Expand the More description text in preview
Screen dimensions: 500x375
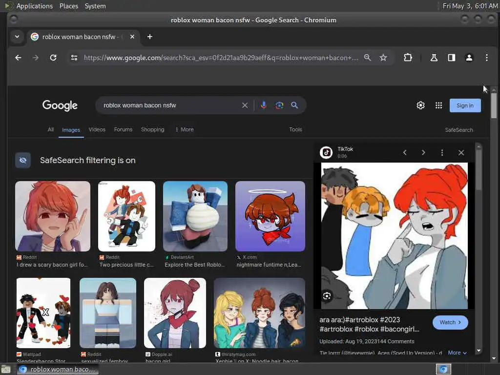[457, 353]
